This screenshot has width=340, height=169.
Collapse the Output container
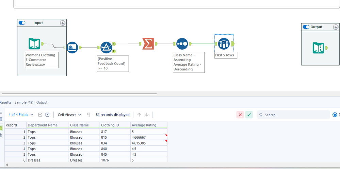coord(336,27)
